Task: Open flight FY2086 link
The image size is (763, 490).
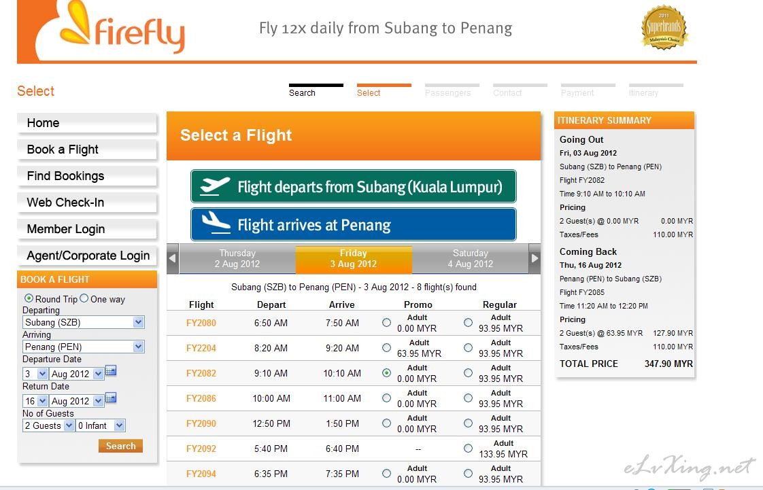Action: click(x=201, y=398)
